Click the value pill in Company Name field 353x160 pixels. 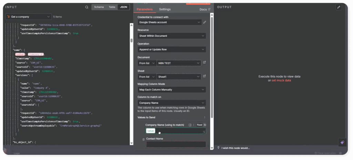coord(150,131)
